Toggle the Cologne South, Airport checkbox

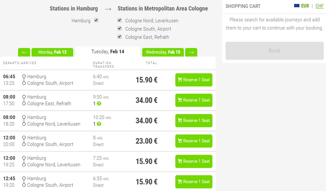click(x=120, y=29)
